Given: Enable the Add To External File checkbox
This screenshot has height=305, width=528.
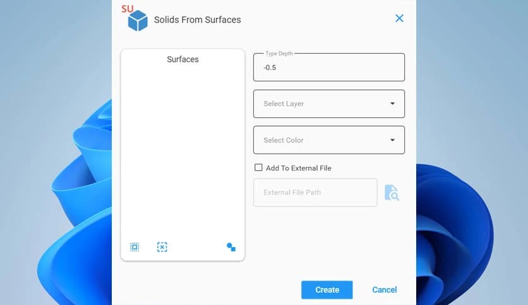Looking at the screenshot, I should click(258, 168).
